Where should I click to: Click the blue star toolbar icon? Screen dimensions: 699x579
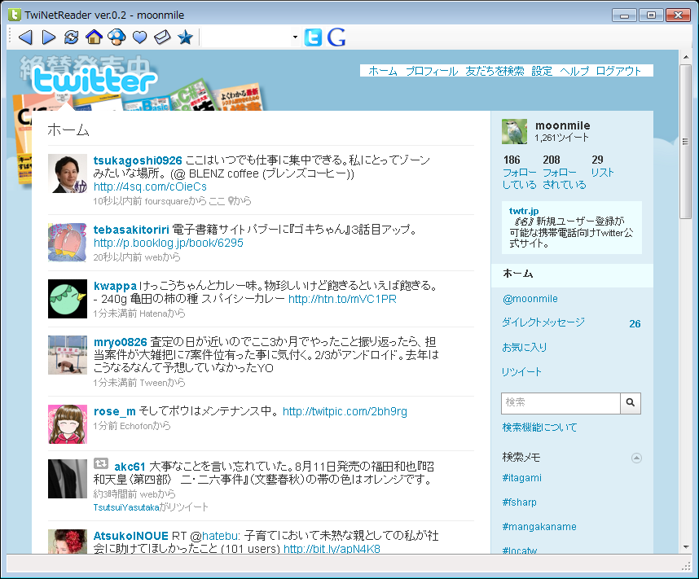pyautogui.click(x=185, y=37)
